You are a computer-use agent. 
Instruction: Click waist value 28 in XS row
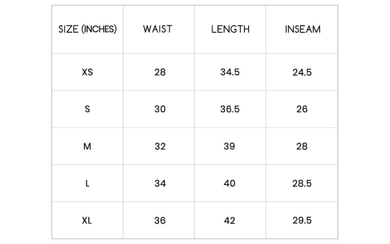pyautogui.click(x=160, y=72)
